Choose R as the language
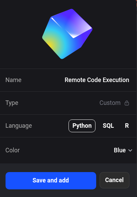This screenshot has height=197, width=137. [127, 126]
